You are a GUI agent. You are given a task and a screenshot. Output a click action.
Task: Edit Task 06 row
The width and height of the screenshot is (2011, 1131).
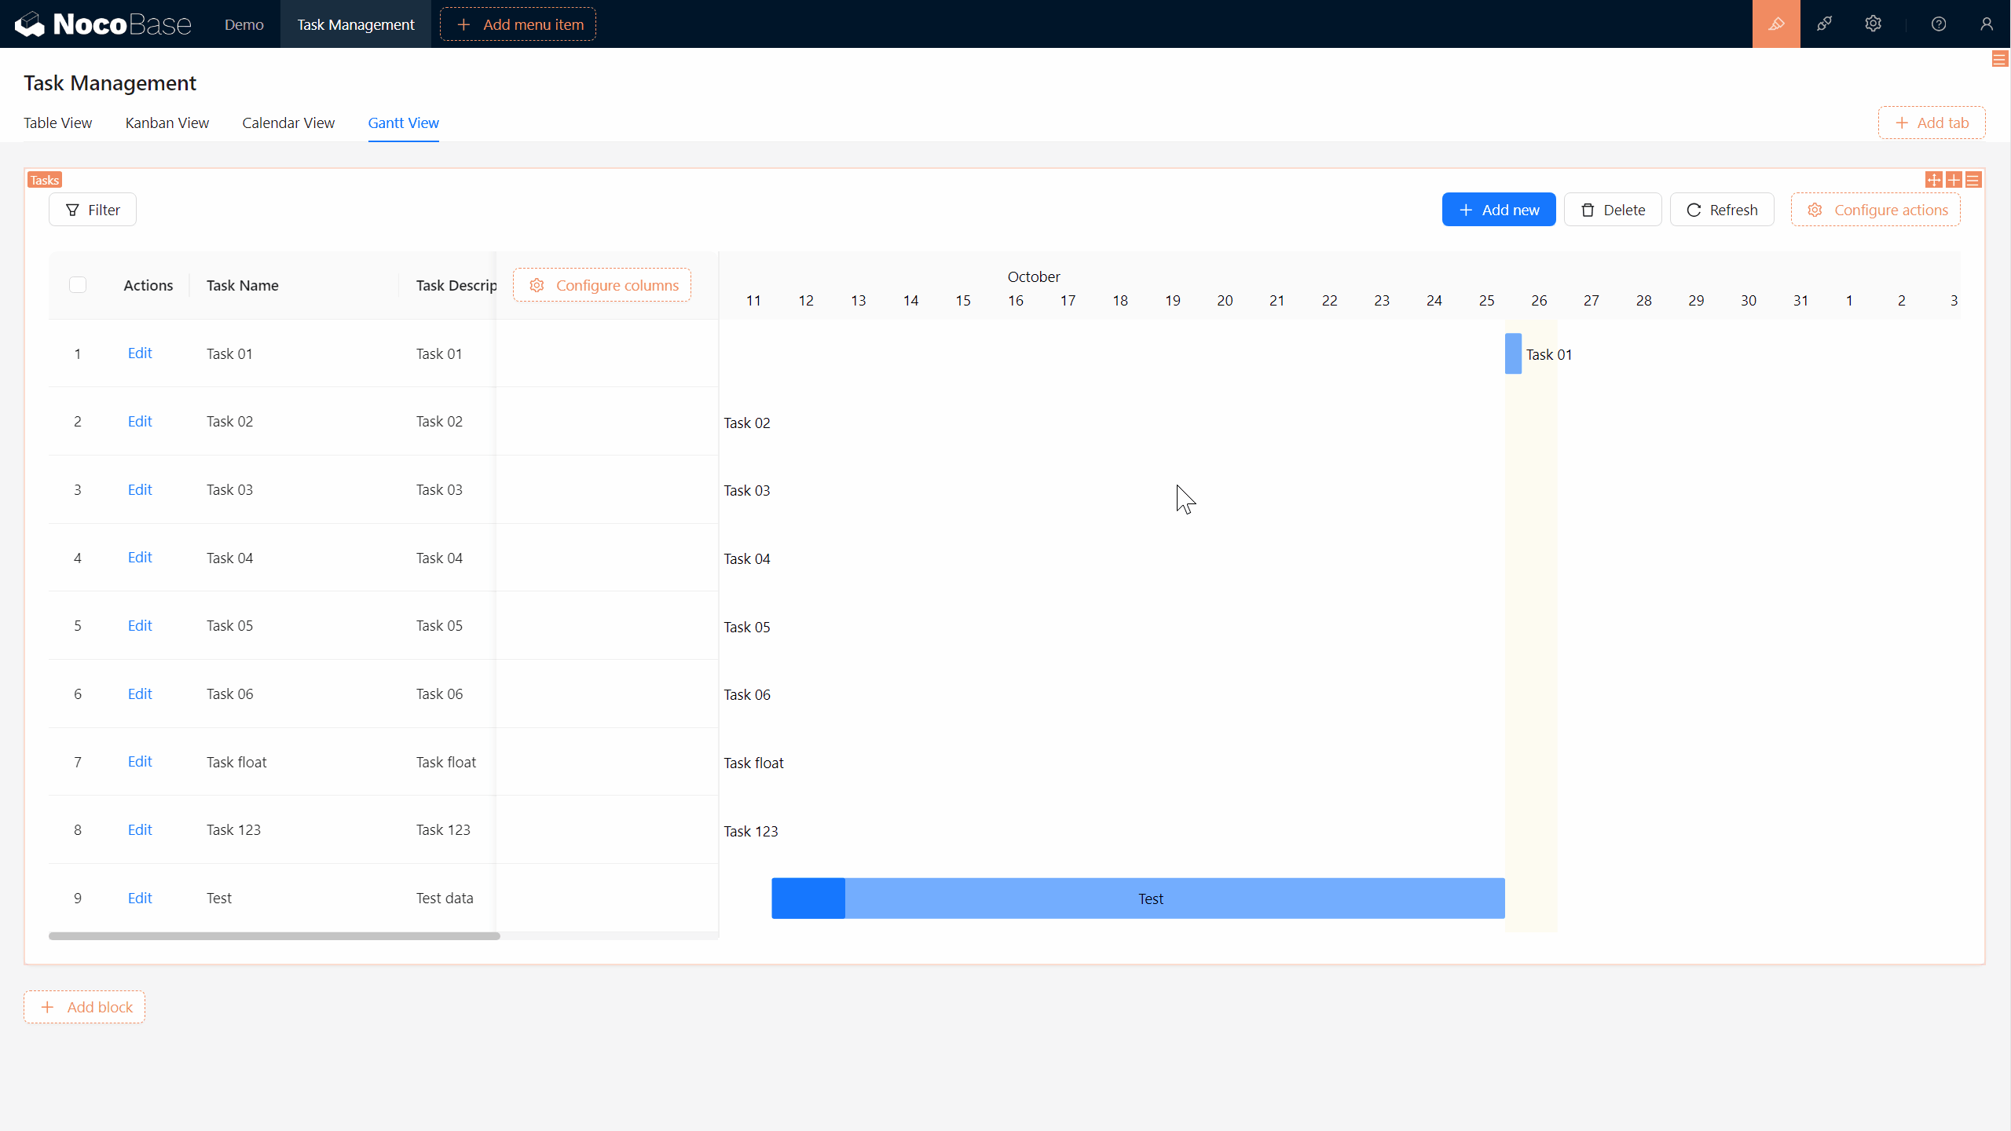point(140,694)
